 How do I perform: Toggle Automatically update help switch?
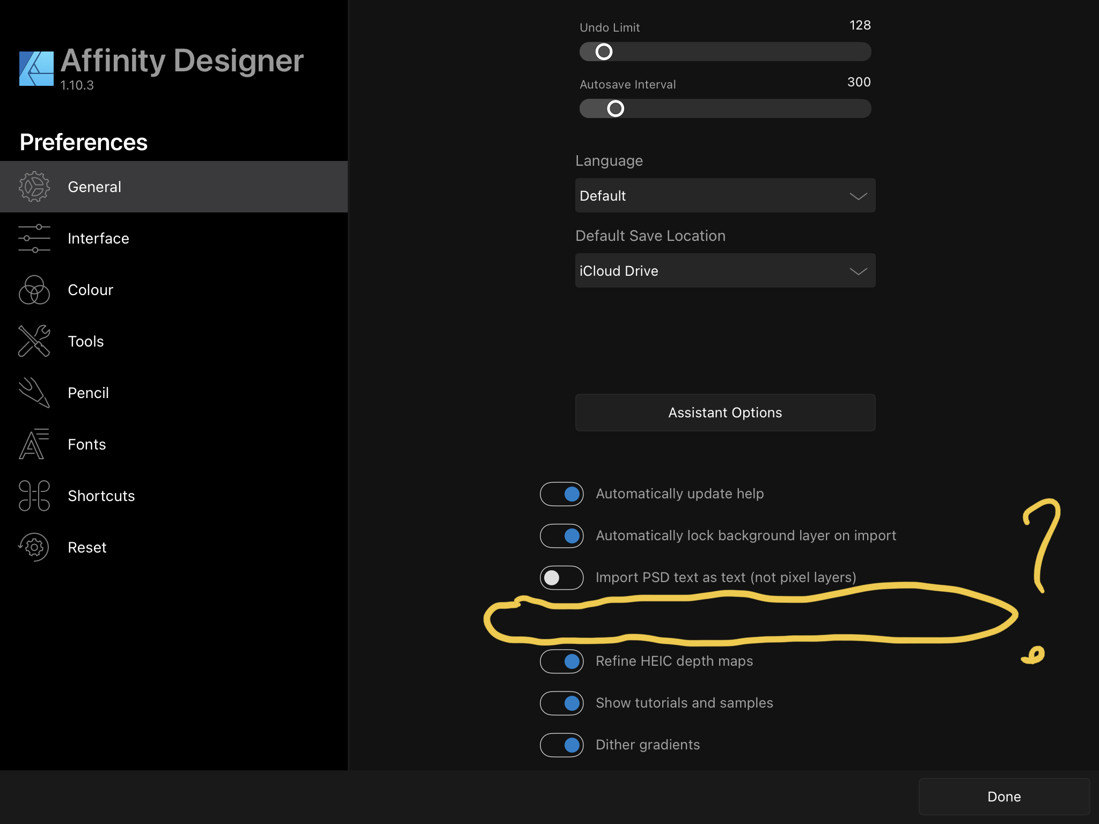562,494
